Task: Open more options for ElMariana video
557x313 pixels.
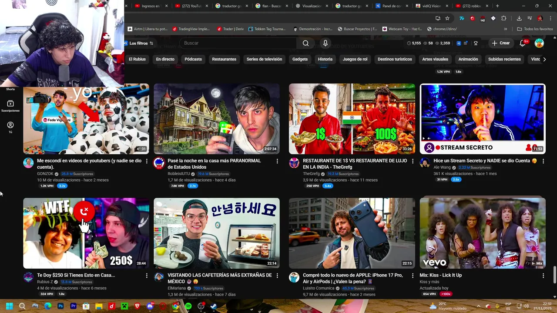Action: (277, 276)
